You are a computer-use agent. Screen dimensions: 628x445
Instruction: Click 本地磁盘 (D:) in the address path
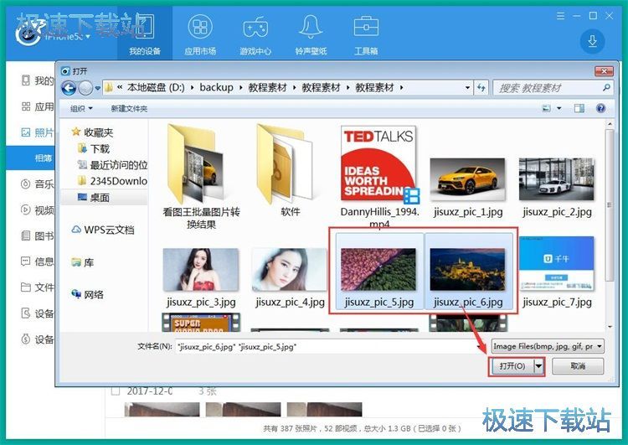pyautogui.click(x=156, y=87)
